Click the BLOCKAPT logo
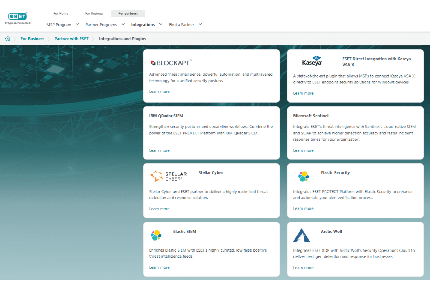The image size is (430, 286). pyautogui.click(x=171, y=63)
